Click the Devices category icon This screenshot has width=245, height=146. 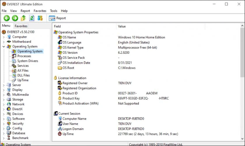(x=8, y=114)
